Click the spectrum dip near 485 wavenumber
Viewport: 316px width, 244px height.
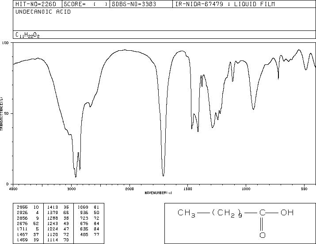(x=306, y=70)
